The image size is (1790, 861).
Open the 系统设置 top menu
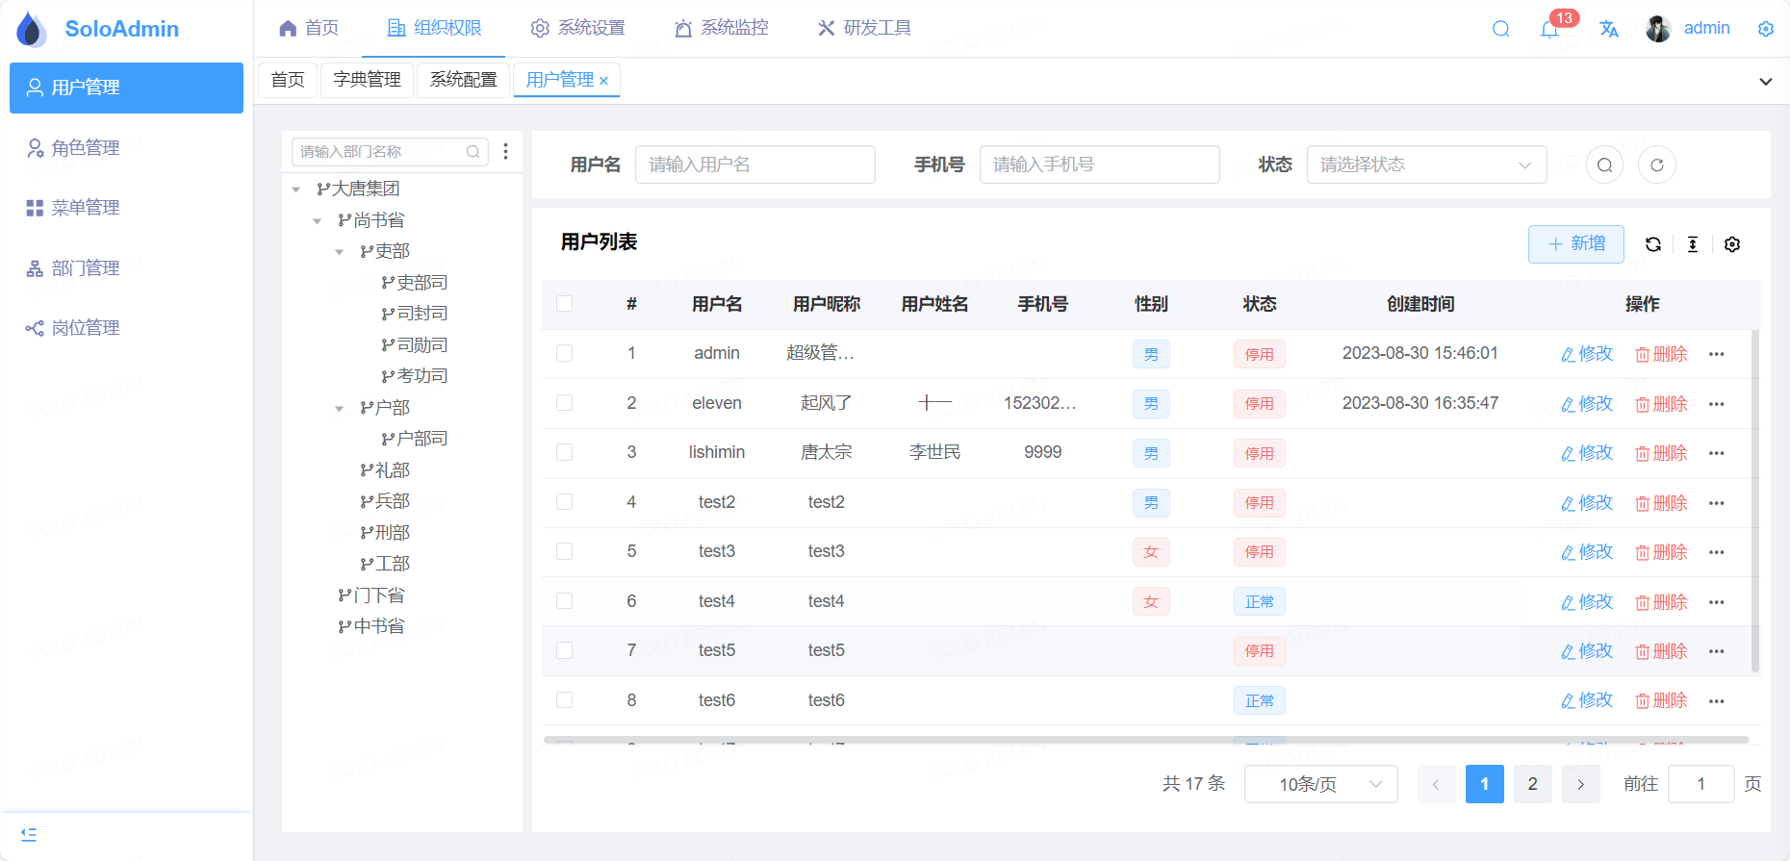[578, 28]
